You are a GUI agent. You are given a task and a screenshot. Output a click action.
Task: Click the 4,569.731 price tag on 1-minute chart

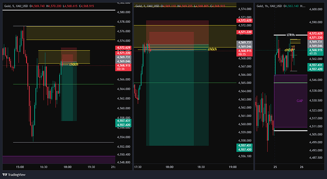point(245,43)
